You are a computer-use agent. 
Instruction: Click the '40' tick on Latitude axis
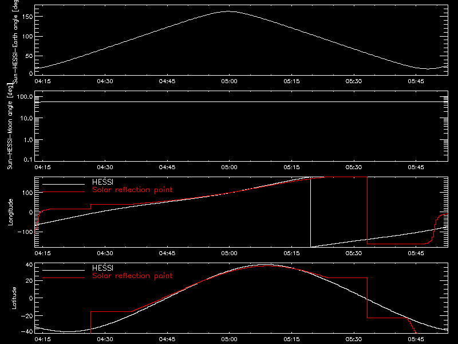tap(29, 265)
